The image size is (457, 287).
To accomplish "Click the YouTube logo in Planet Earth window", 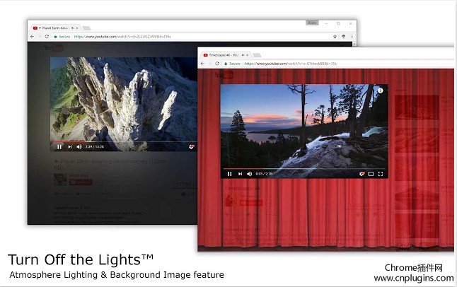I will [54, 48].
